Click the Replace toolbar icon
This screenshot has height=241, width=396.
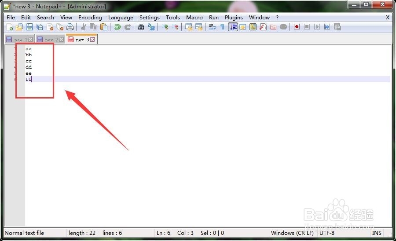[151, 27]
